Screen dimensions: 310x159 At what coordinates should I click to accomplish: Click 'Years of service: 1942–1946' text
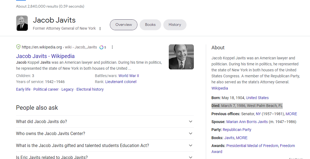pos(40,82)
